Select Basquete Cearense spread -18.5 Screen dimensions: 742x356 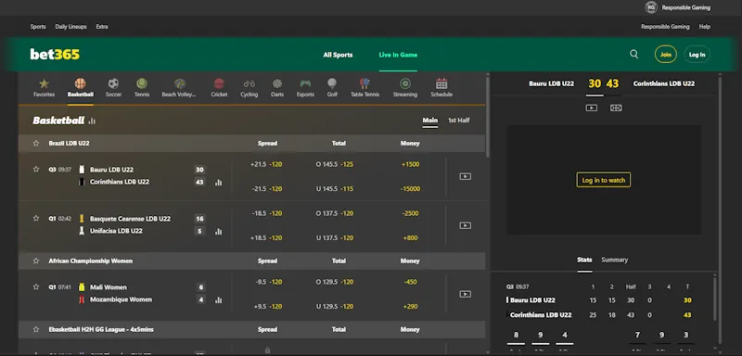coord(266,214)
